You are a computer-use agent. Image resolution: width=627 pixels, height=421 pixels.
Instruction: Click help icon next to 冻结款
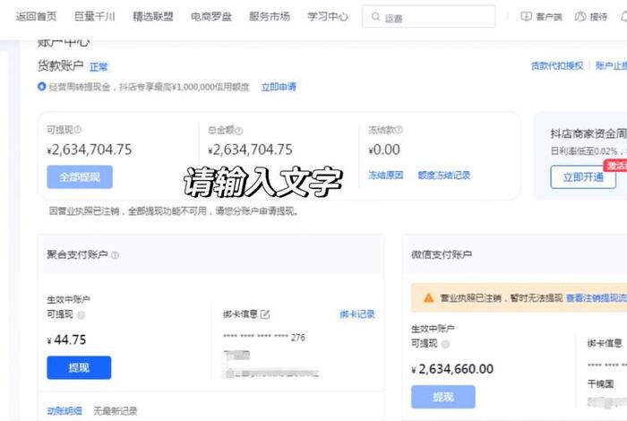pos(399,130)
